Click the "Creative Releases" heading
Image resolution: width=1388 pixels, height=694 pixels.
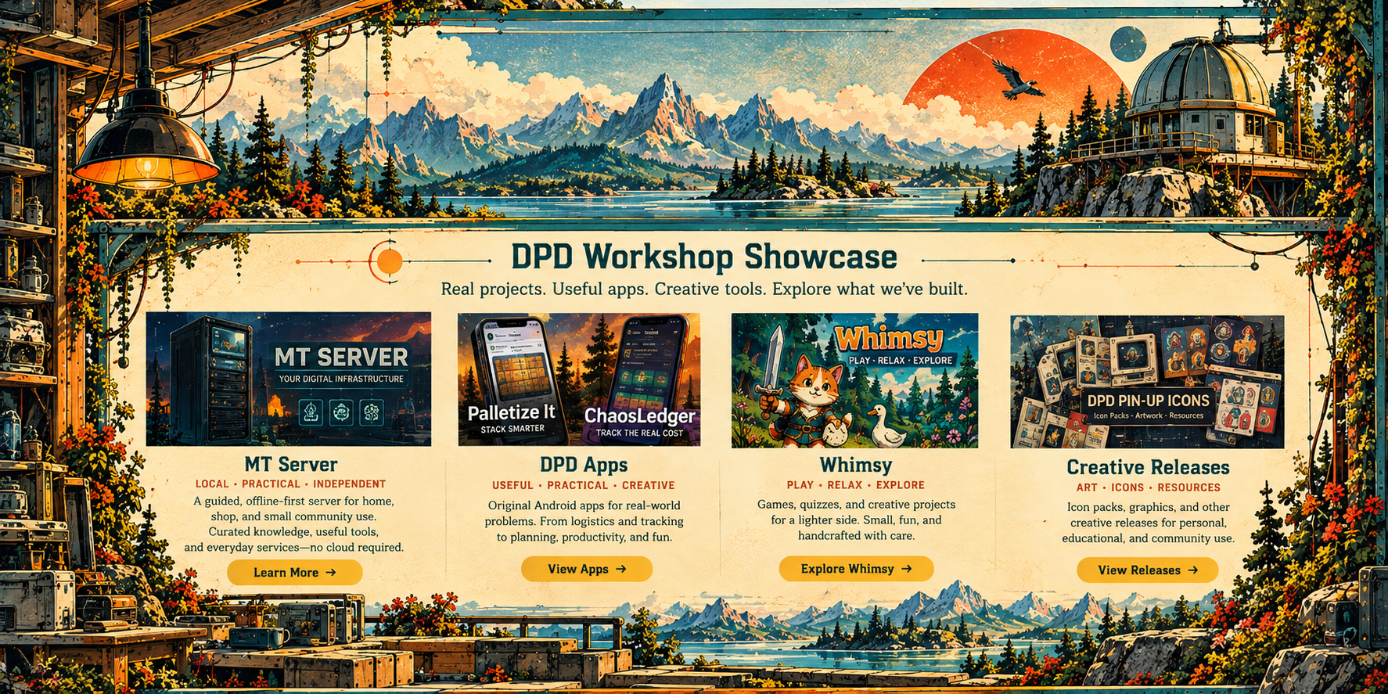pyautogui.click(x=1148, y=467)
